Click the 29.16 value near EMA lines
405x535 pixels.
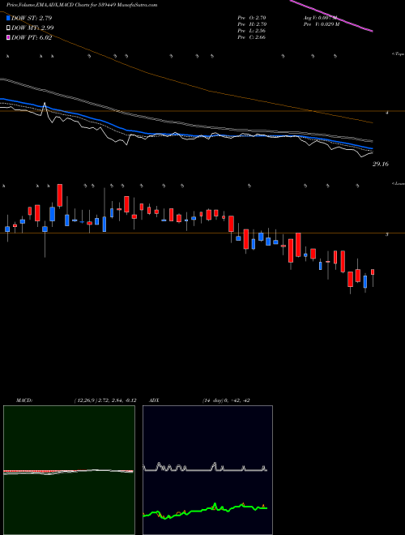coord(381,164)
